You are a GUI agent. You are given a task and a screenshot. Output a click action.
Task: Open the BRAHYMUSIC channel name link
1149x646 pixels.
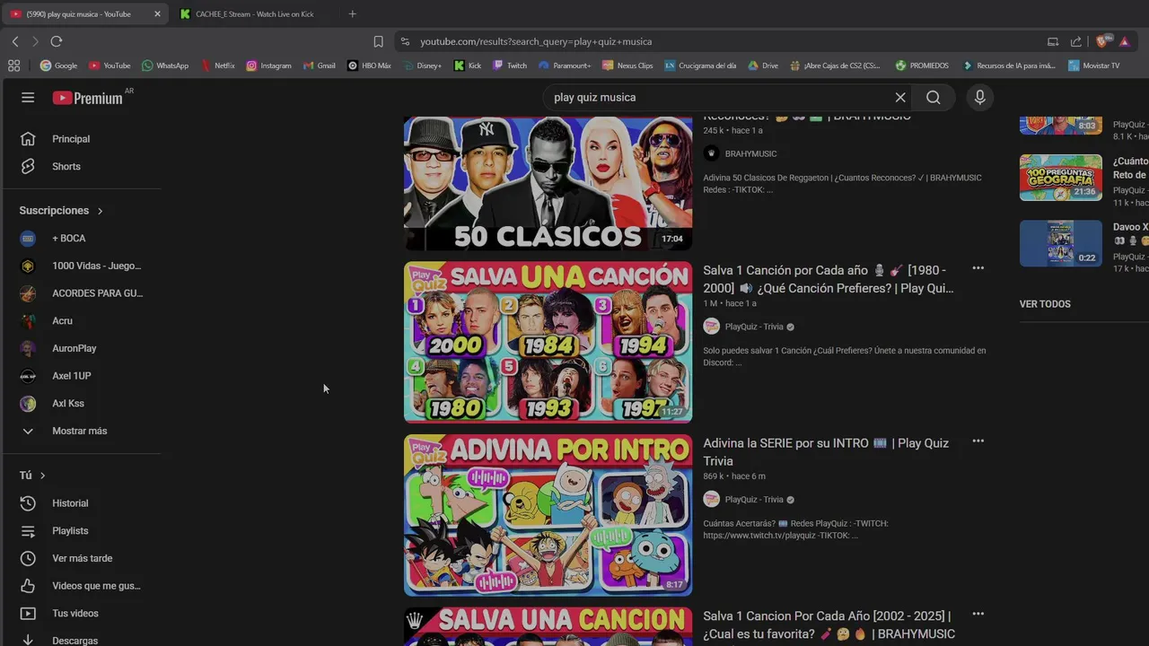pos(750,154)
